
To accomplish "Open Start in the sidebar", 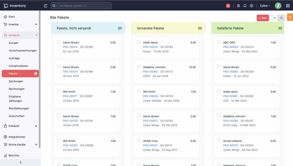I will pos(11,16).
